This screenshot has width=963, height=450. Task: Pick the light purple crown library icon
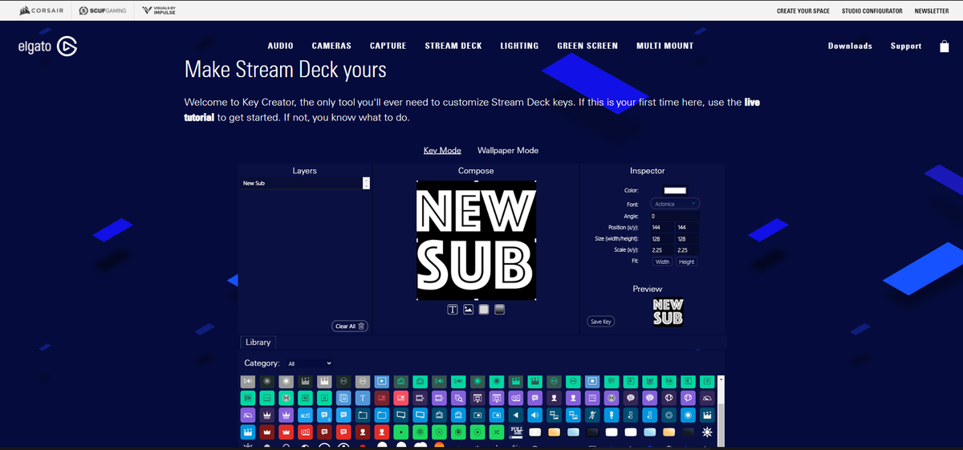(x=286, y=415)
